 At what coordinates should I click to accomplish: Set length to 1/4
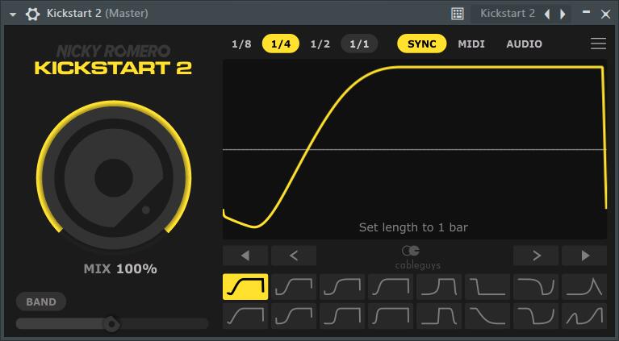(x=281, y=44)
